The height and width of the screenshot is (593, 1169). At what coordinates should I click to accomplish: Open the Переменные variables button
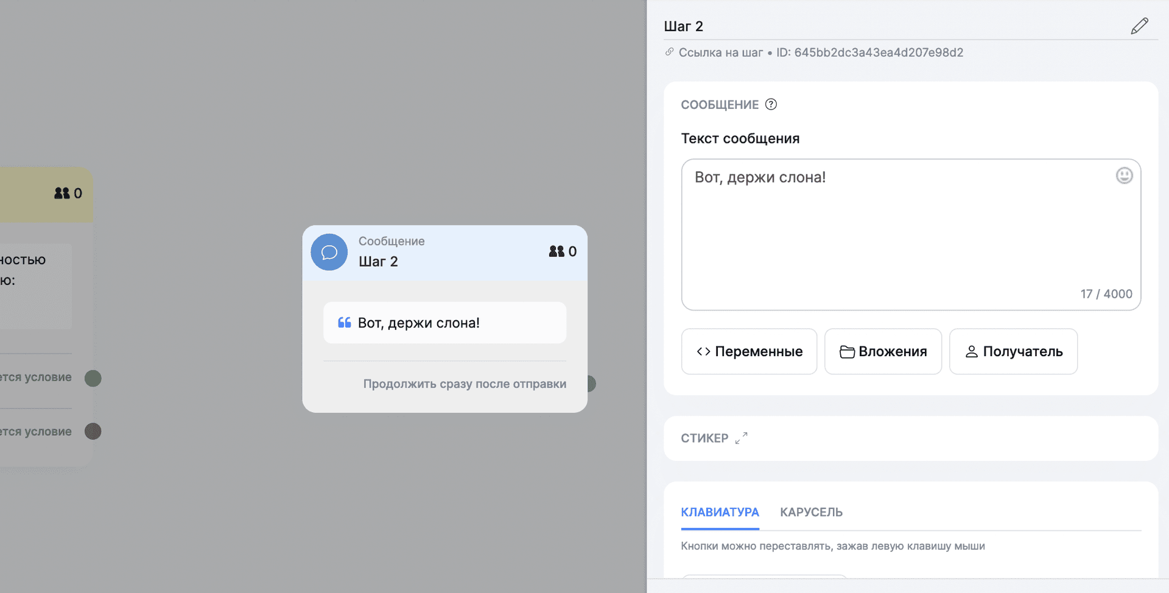[x=749, y=351]
